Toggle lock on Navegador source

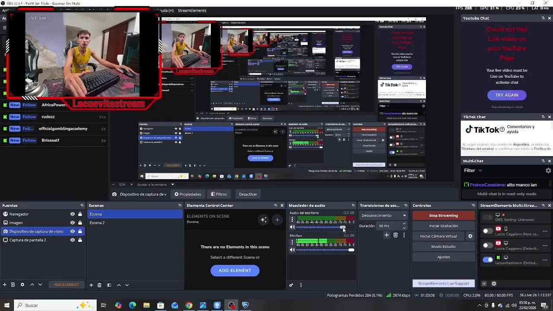point(80,214)
